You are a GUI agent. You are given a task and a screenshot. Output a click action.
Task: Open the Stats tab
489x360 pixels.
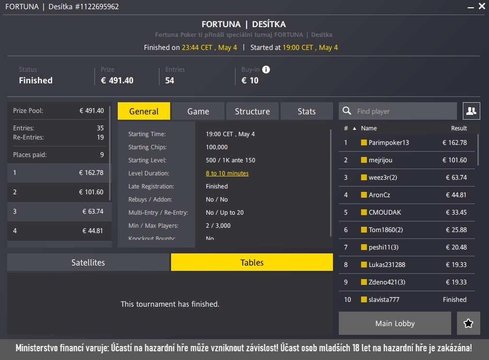pyautogui.click(x=306, y=110)
